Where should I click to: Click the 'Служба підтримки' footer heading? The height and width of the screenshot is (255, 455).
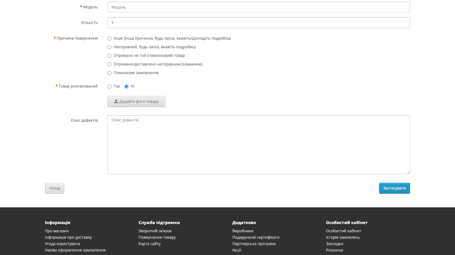coord(159,223)
